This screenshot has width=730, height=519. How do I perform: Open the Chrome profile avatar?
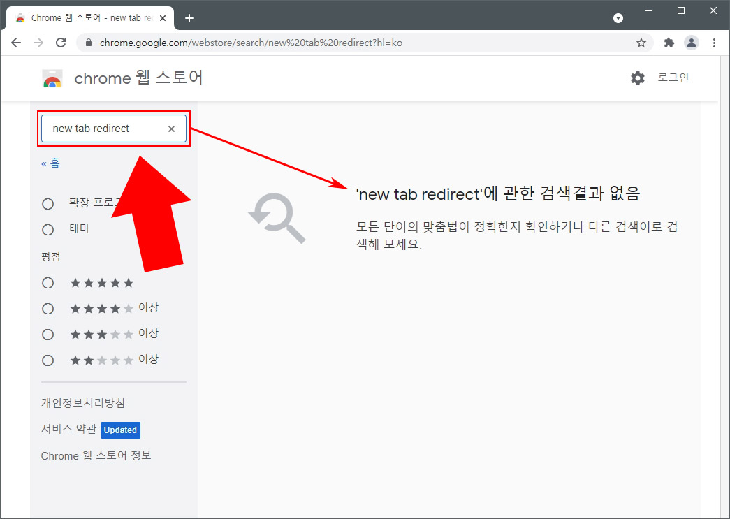click(x=692, y=43)
